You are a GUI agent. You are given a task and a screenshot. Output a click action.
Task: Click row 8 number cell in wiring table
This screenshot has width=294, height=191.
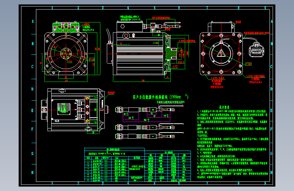(88, 180)
